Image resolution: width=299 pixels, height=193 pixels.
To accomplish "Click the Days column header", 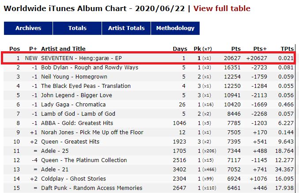I will point(180,49).
